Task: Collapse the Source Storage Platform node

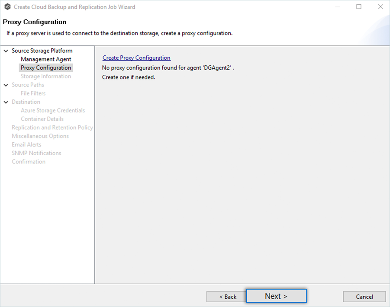Action: (x=6, y=51)
